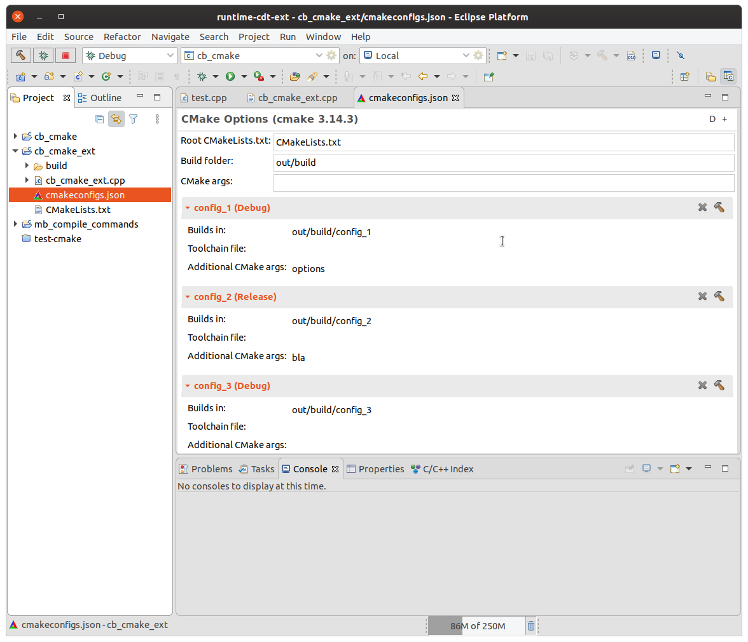Open the Refactor menu
This screenshot has height=642, width=748.
[x=122, y=37]
